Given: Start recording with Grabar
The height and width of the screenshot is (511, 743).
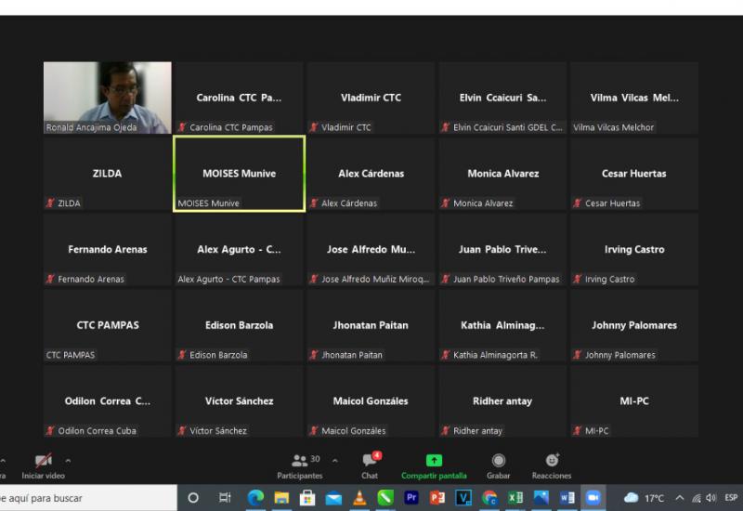Looking at the screenshot, I should [498, 465].
